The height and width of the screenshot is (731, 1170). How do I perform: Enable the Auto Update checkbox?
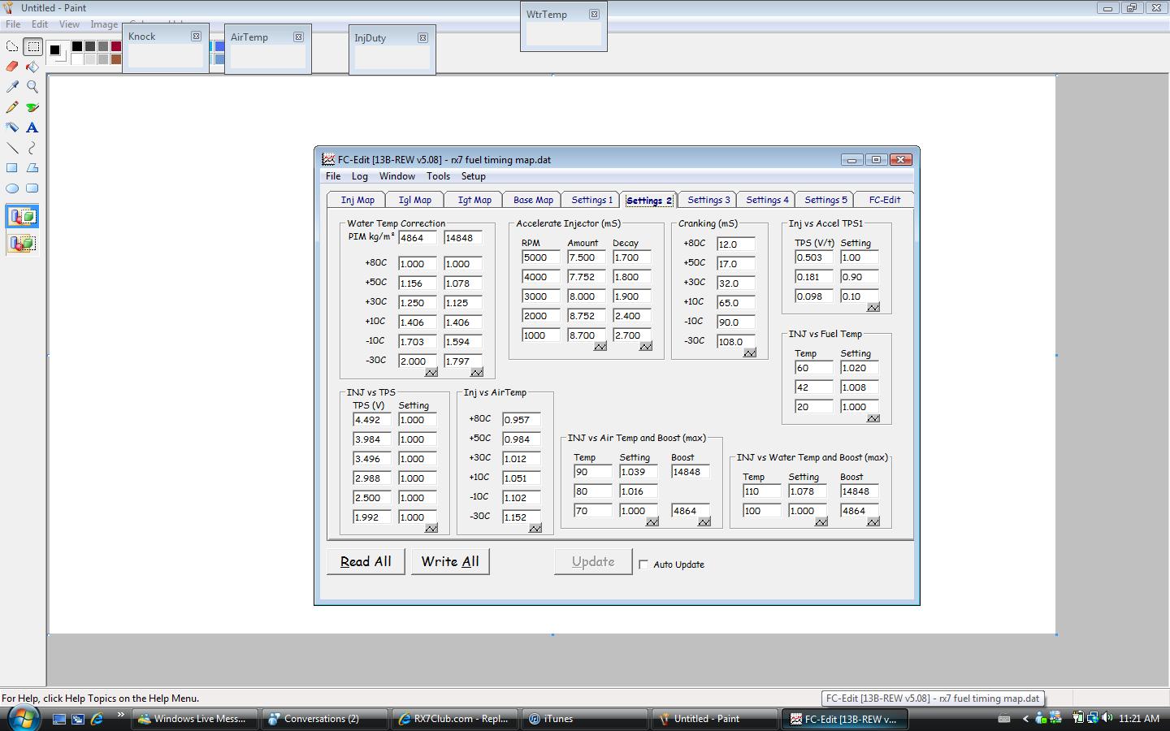click(643, 564)
